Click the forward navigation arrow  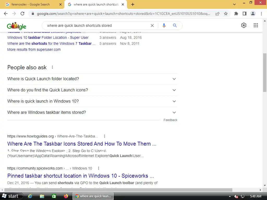click(14, 14)
